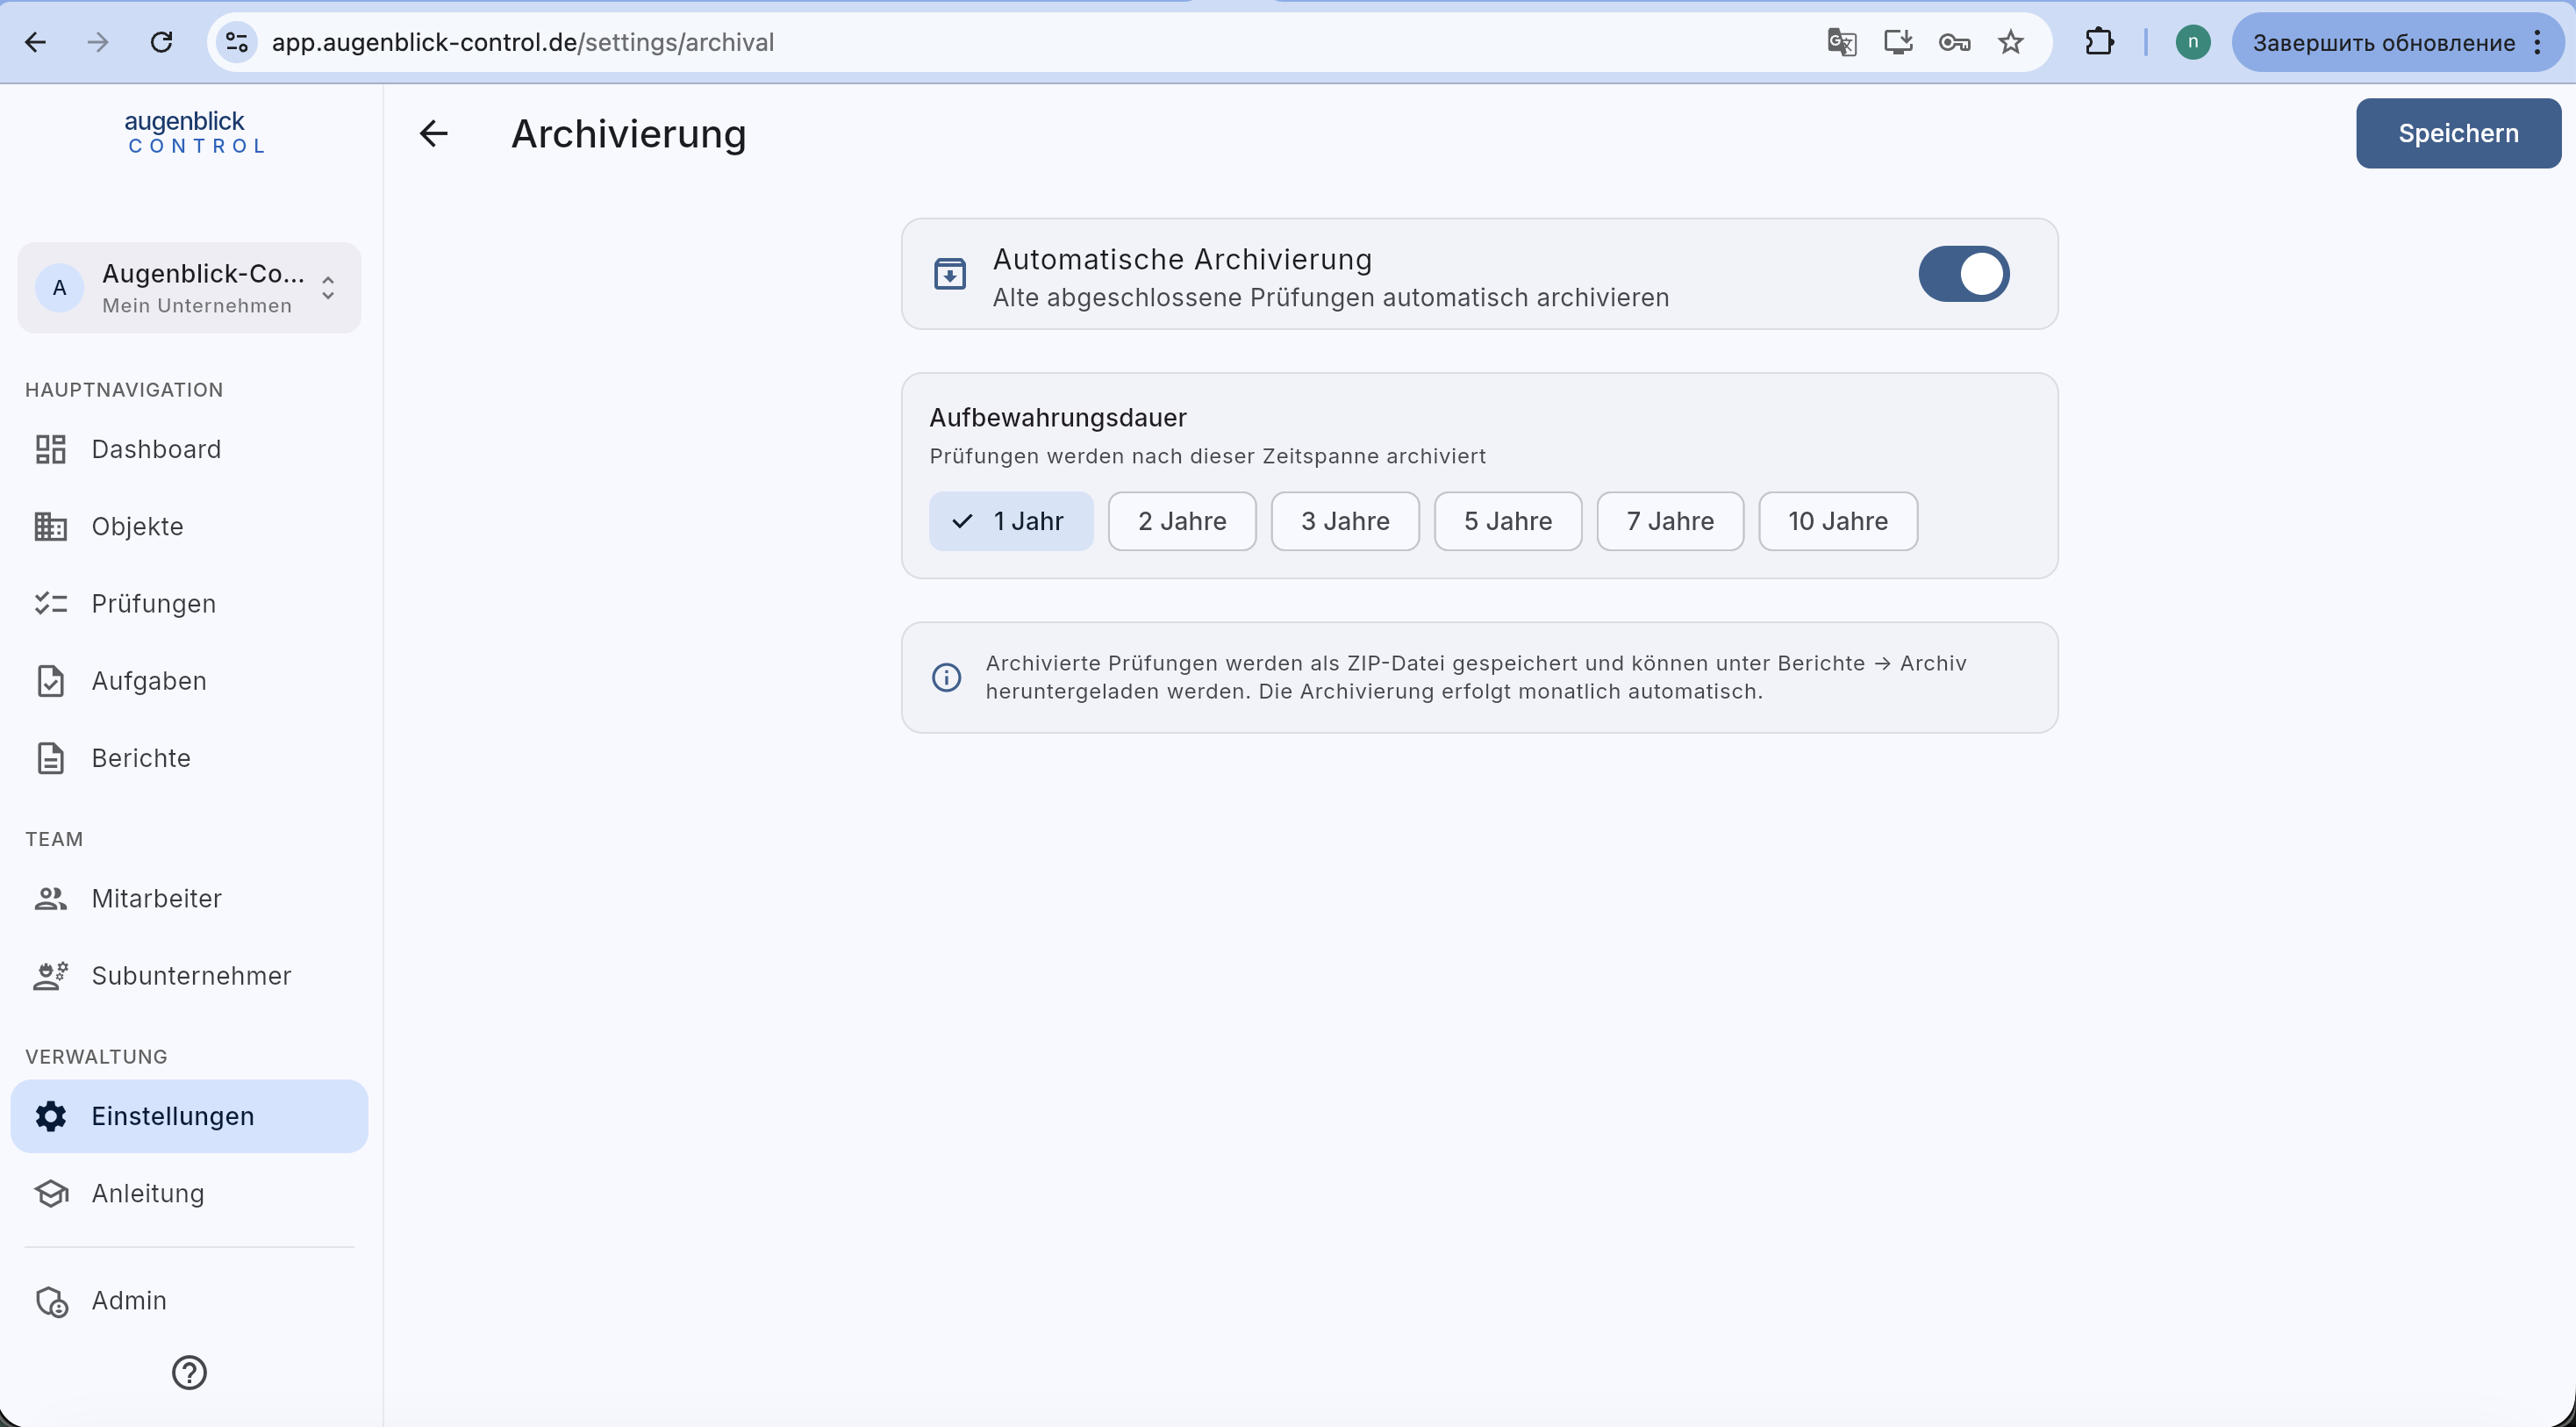Click the Berichte document icon
Viewport: 2576px width, 1427px height.
click(x=50, y=758)
